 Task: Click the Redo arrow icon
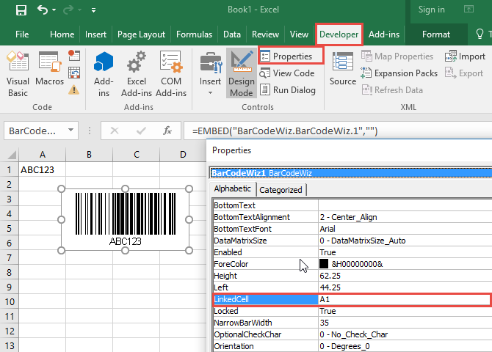pyautogui.click(x=68, y=10)
